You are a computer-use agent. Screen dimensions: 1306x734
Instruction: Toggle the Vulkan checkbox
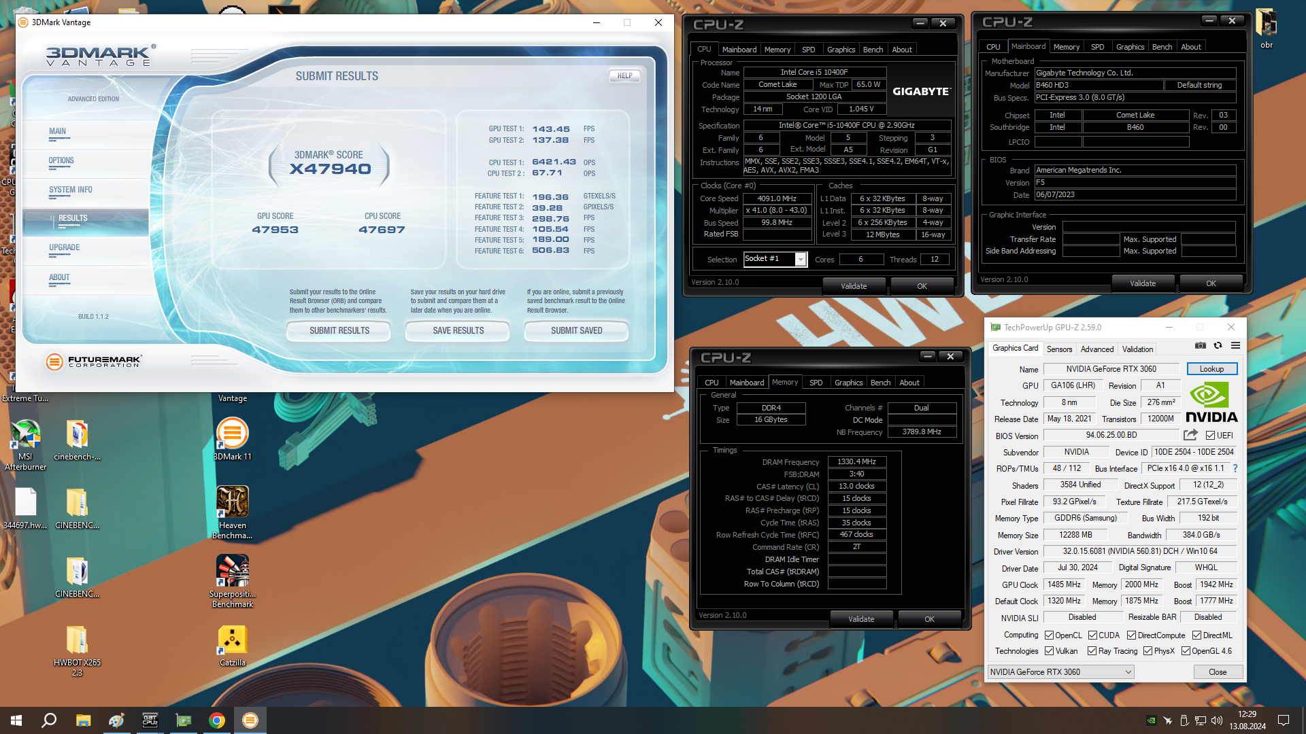point(1050,651)
